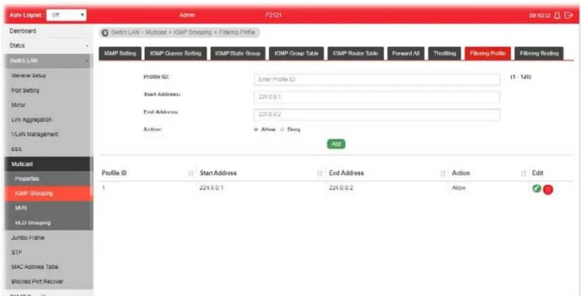Click the red delete icon for profile 1
The image size is (581, 296).
coord(548,189)
